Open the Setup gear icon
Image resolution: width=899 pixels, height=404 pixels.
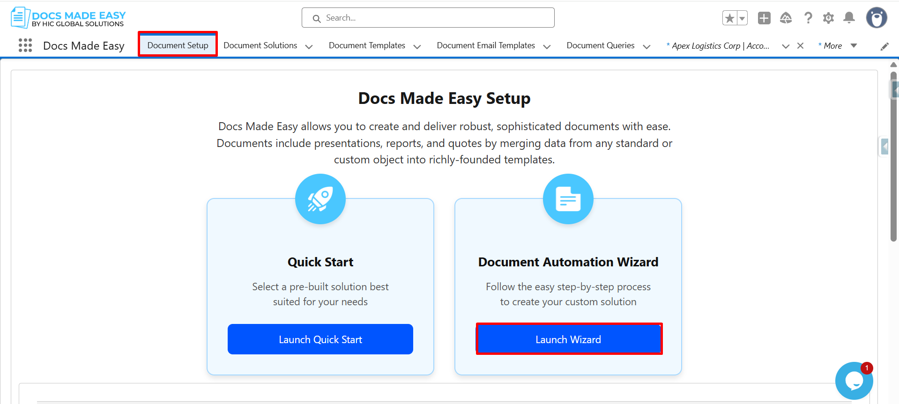(x=828, y=18)
